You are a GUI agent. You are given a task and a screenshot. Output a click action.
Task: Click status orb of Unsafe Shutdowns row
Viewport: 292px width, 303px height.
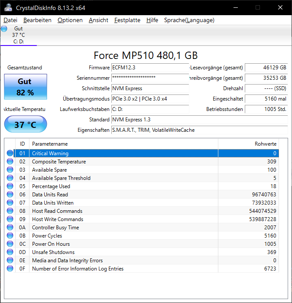(10, 252)
